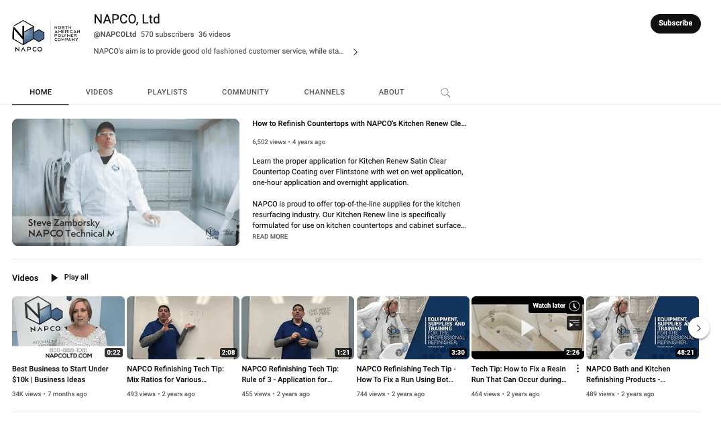Click the '36 videos' count
Viewport: 721px width, 421px height.
[x=215, y=34]
